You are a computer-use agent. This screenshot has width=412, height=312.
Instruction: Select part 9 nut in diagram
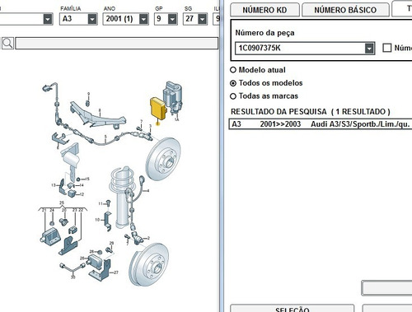(x=88, y=103)
